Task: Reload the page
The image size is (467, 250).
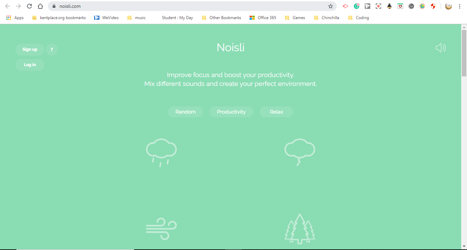Action: (x=29, y=6)
